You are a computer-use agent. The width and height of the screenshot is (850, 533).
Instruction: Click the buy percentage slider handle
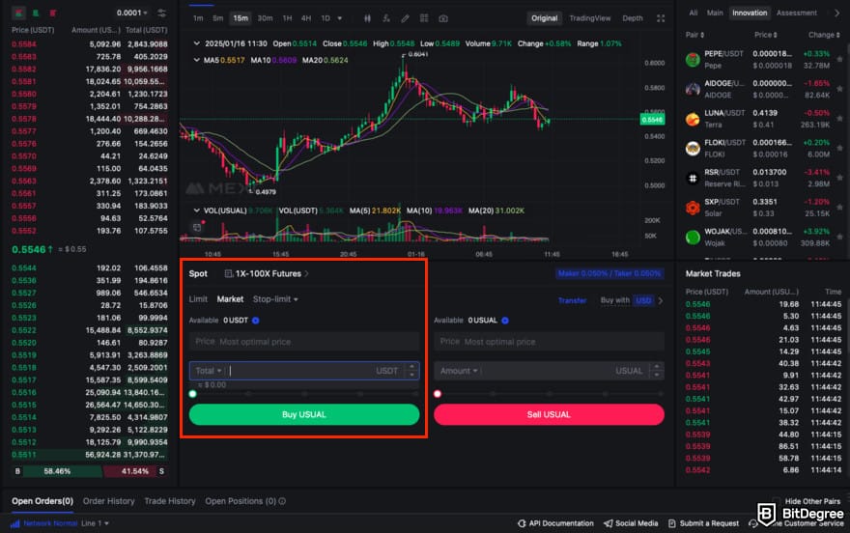(x=192, y=394)
